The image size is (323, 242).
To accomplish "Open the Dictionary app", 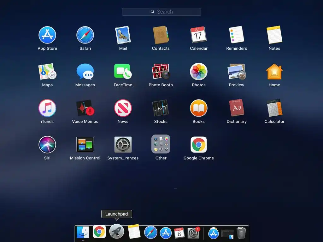I will (237, 108).
